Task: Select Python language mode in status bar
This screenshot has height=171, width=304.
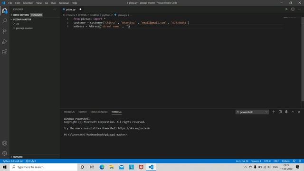Action: pyautogui.click(x=285, y=161)
